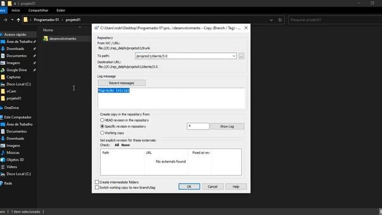This screenshot has width=382, height=215.
Task: Close the Copy Branch/Tag dialog
Action: coord(246,28)
